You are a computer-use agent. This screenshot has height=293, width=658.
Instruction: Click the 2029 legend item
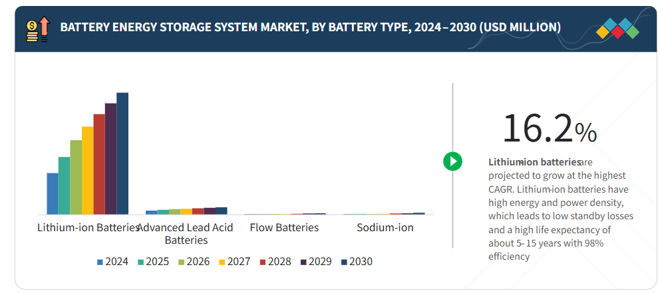[316, 262]
